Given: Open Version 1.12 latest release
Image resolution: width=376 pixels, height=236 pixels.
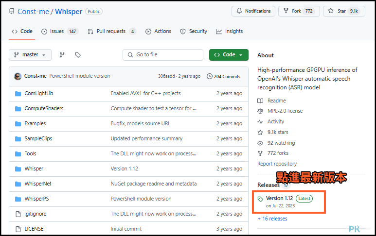Looking at the screenshot, I should [x=279, y=199].
